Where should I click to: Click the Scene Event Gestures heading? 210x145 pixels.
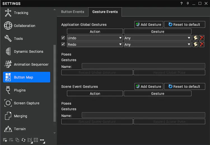80,86
